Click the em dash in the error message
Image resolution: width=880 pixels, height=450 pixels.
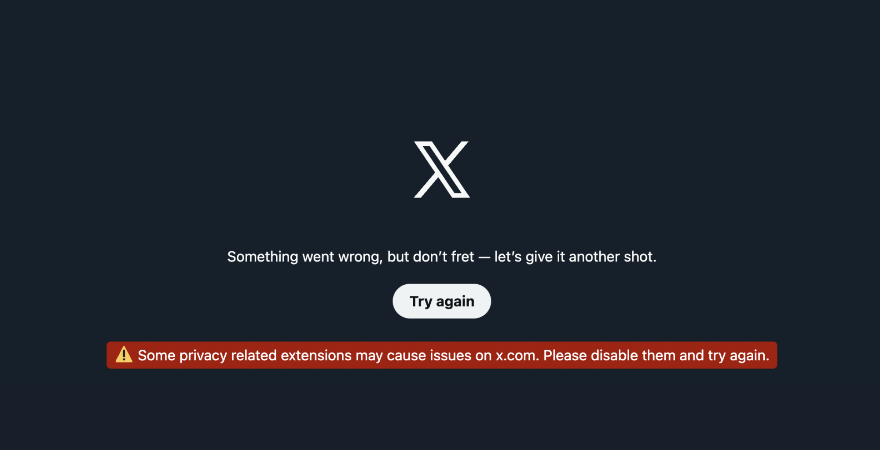pyautogui.click(x=484, y=258)
